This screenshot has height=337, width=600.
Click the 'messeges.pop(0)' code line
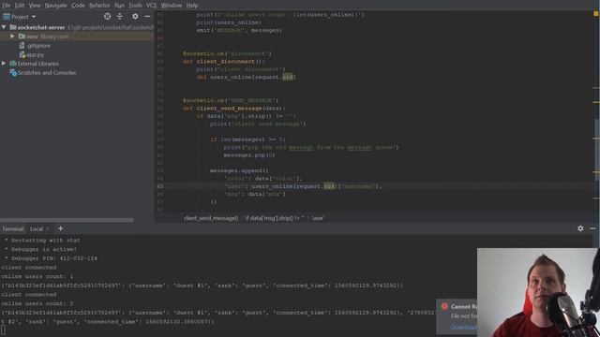(249, 155)
